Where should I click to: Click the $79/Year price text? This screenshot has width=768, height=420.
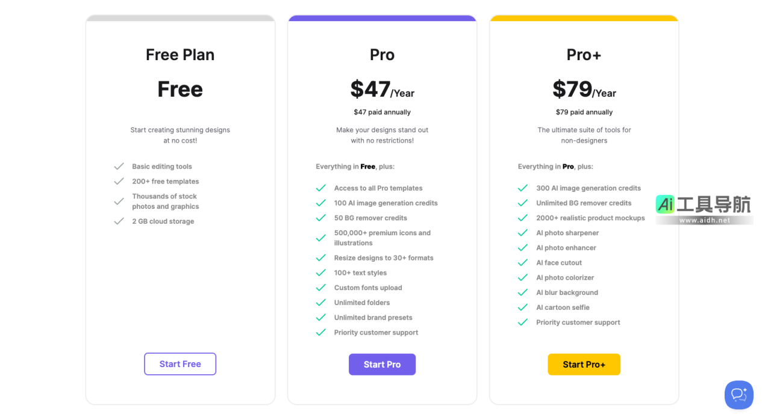pos(584,90)
